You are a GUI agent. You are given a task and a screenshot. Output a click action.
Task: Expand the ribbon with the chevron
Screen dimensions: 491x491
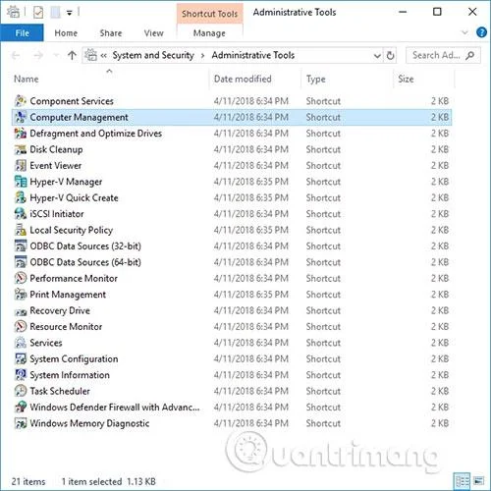click(x=464, y=32)
